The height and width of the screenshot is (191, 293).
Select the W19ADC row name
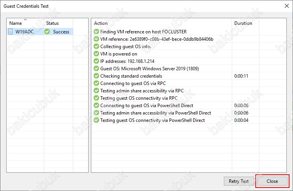coord(24,32)
